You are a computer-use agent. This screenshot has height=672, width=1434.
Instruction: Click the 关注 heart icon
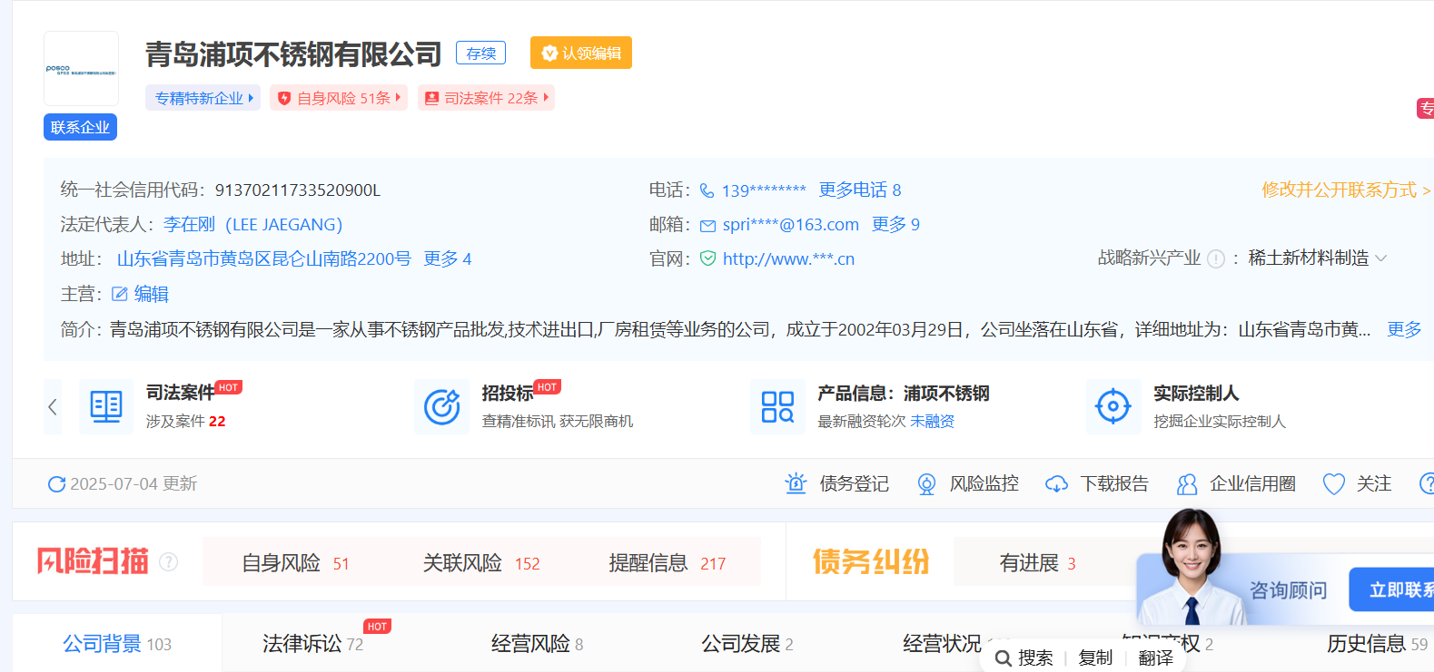point(1334,484)
